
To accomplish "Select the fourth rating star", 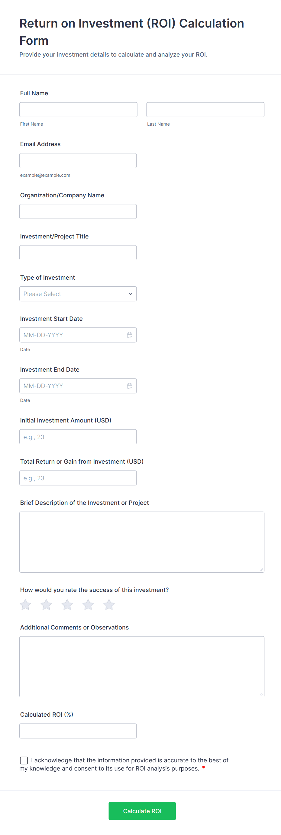I will [x=88, y=604].
